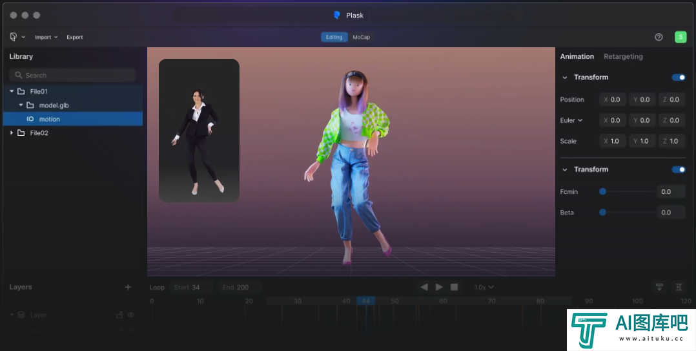Click the frame 44 playhead marker
The image size is (696, 351).
(365, 301)
